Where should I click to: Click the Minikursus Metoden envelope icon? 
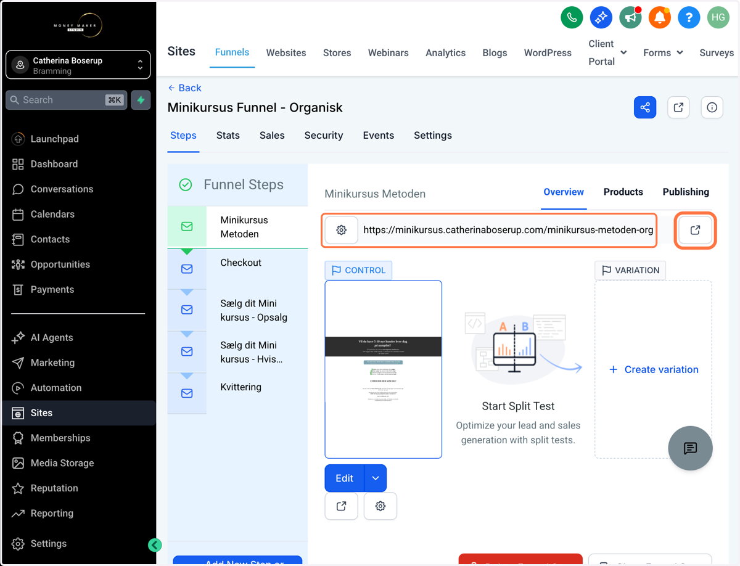[187, 227]
